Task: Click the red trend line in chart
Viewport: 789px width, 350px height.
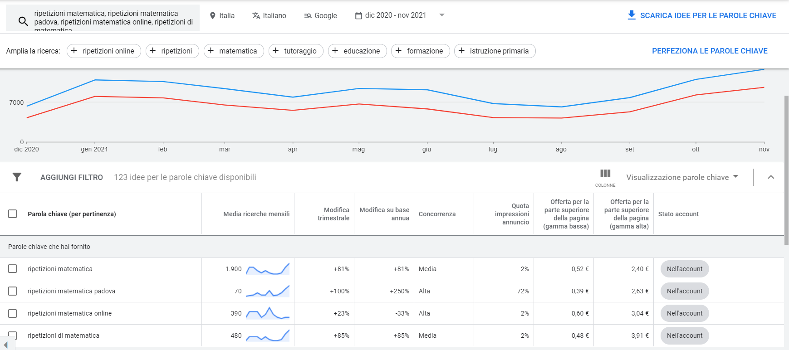Action: coord(395,106)
